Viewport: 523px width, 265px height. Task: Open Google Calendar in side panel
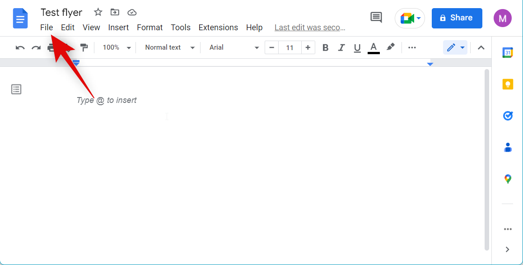tap(508, 53)
